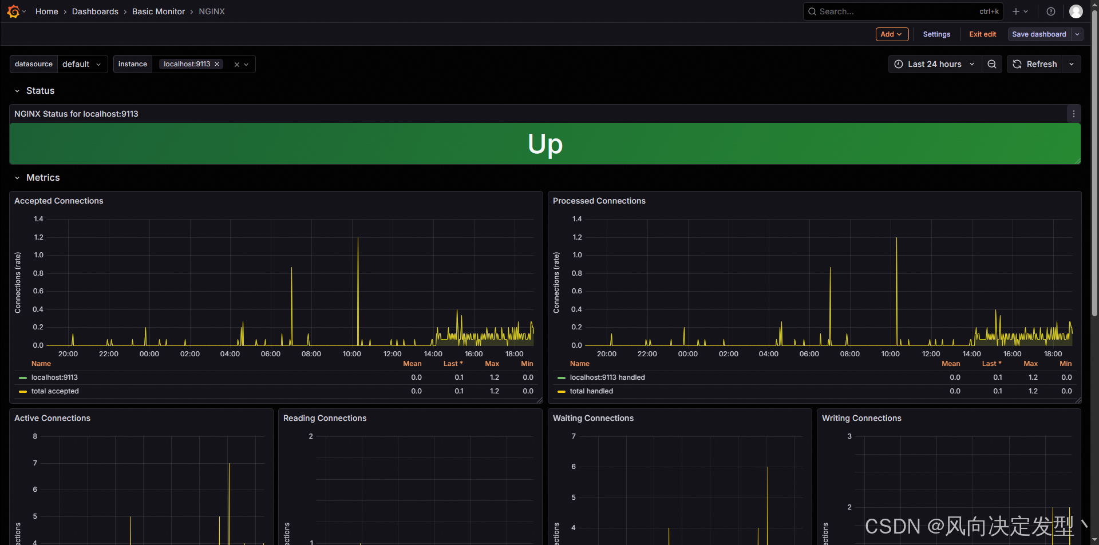Sort Processed Connections legend by Mean

pos(951,364)
